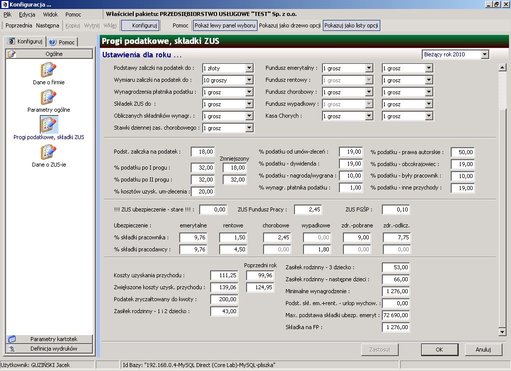The width and height of the screenshot is (511, 371).
Task: Expand Wymiaru zaliczki na podatek do dropdown
Action: (x=250, y=80)
